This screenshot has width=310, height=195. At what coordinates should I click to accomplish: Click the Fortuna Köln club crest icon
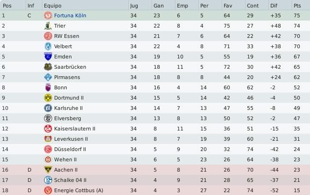click(48, 15)
